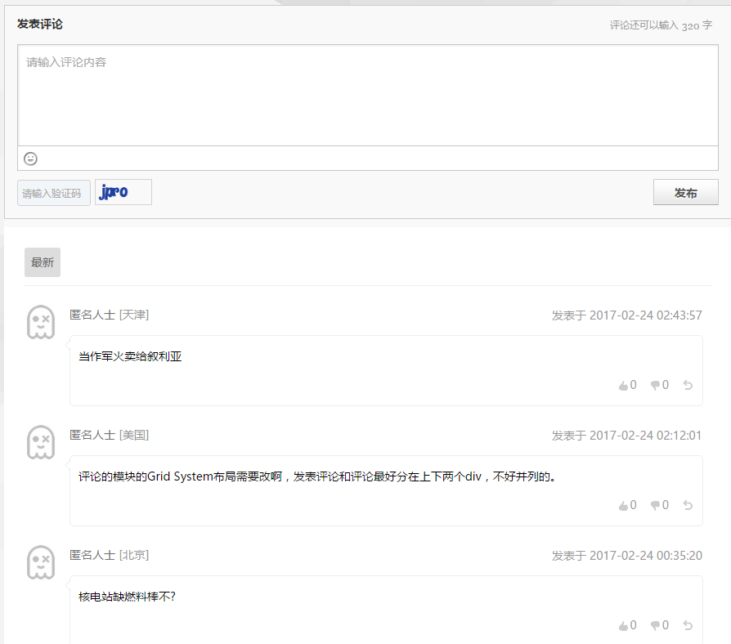
Task: Click the reply icon on the Beijing comment
Action: click(x=688, y=624)
